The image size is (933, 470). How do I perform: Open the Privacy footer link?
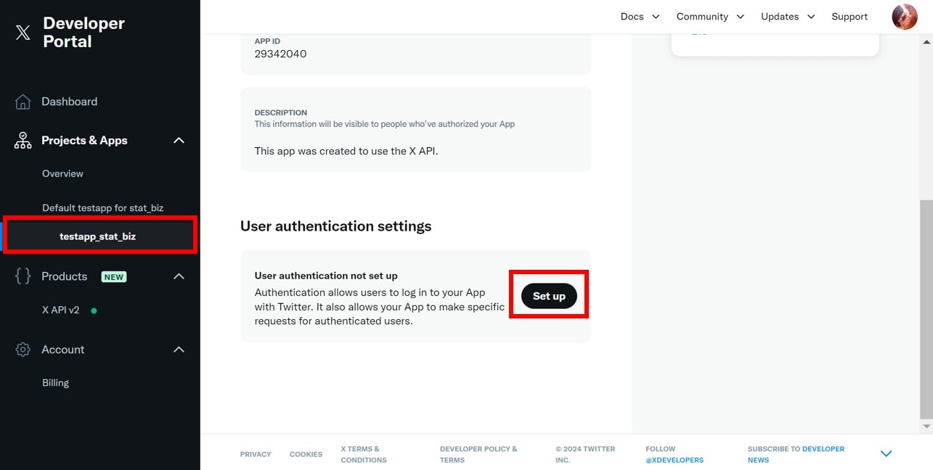click(x=256, y=454)
